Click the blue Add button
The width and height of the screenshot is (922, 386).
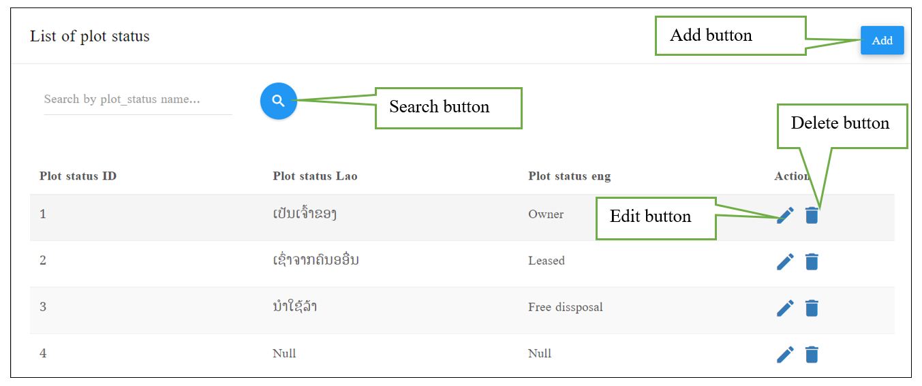(882, 40)
